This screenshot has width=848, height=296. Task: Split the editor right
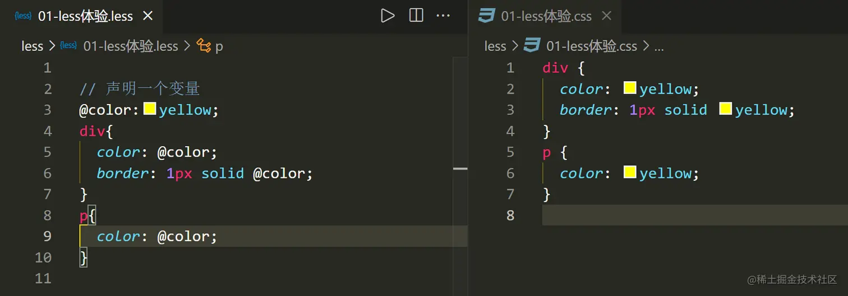[x=416, y=16]
